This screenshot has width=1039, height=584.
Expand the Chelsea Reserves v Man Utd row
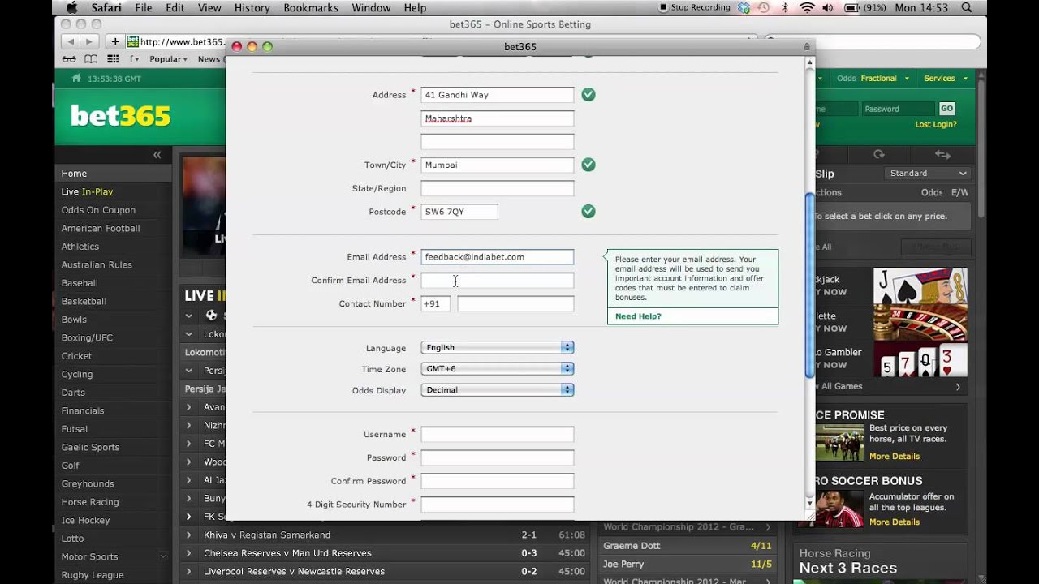pos(188,553)
